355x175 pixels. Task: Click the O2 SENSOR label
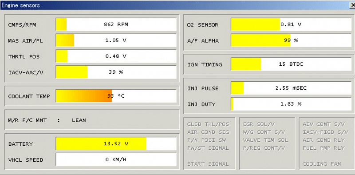click(203, 25)
